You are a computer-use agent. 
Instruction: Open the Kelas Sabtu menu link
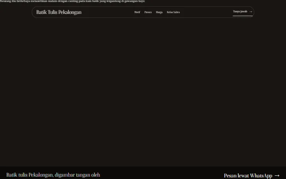[173, 12]
